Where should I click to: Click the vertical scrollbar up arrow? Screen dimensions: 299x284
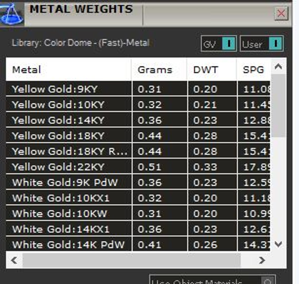coord(278,67)
